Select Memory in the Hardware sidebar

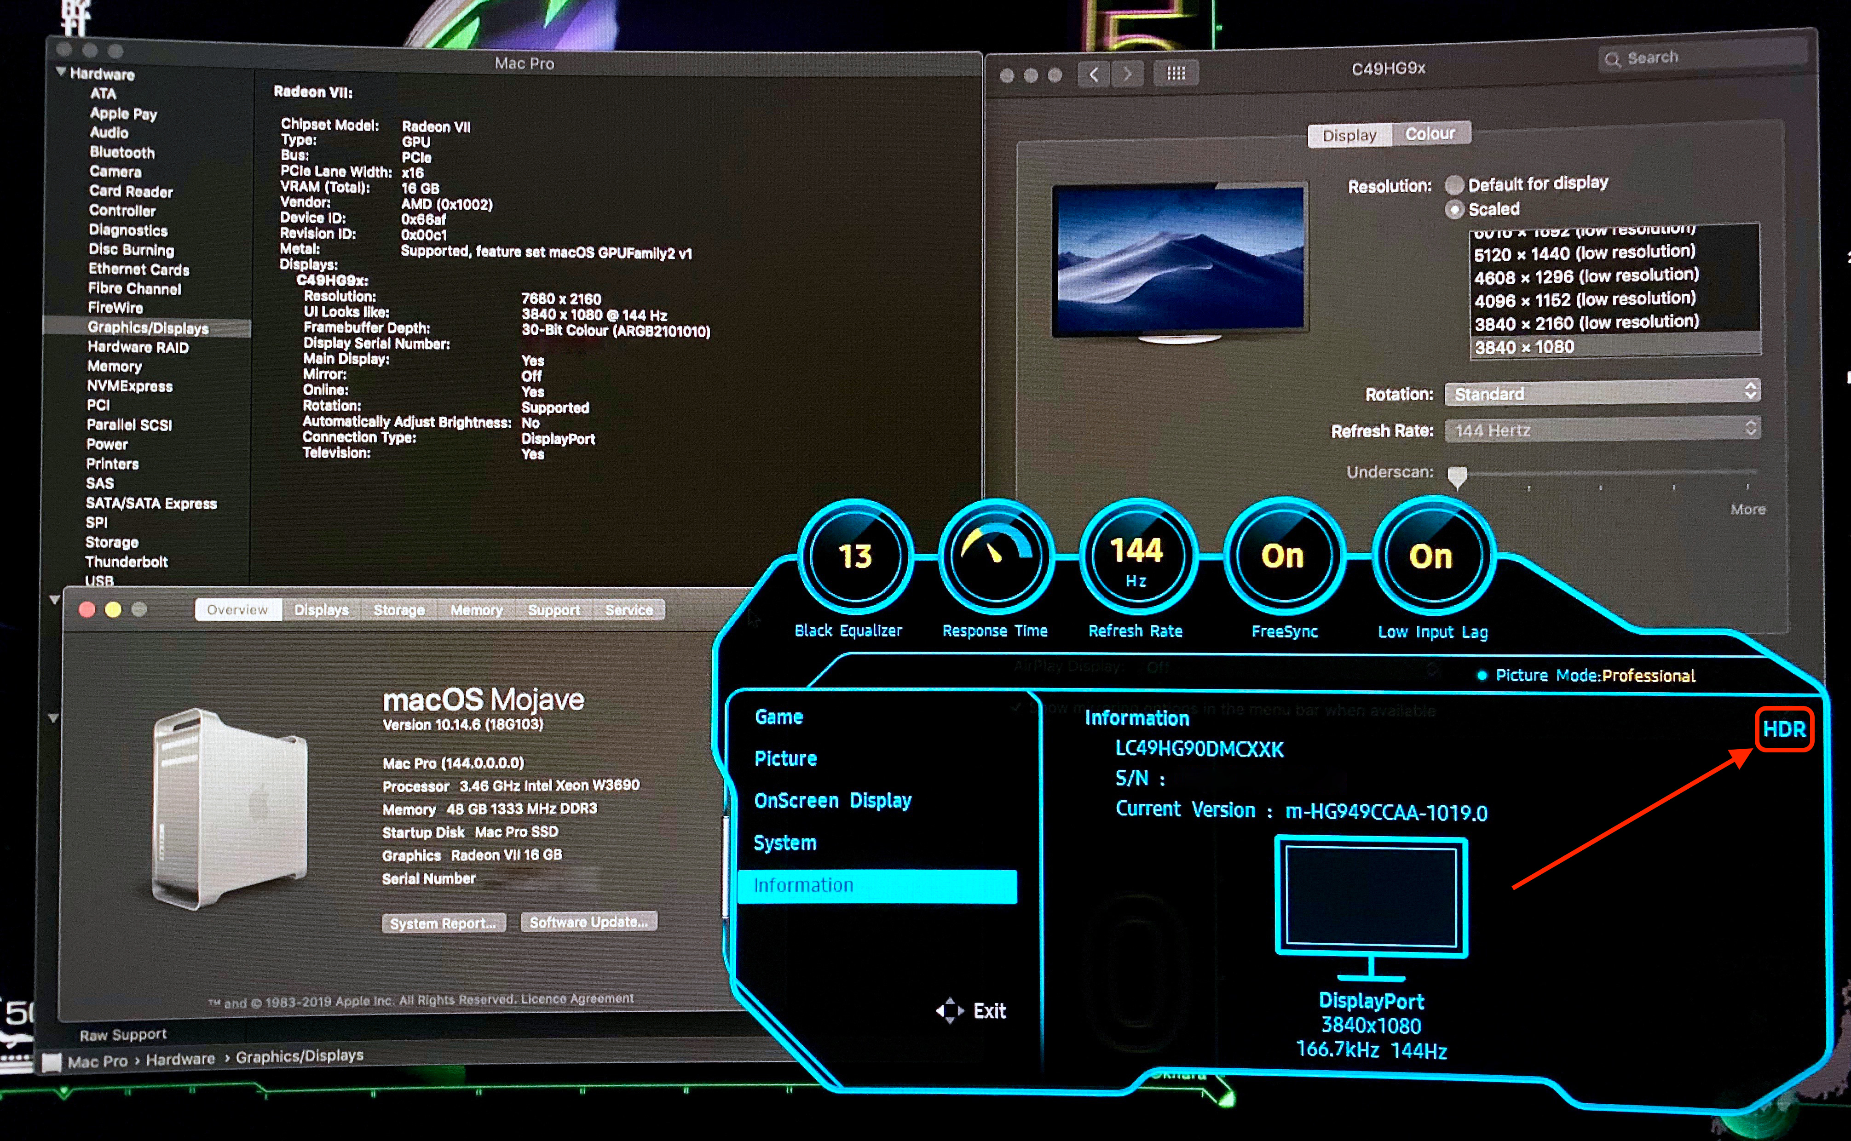(x=115, y=367)
